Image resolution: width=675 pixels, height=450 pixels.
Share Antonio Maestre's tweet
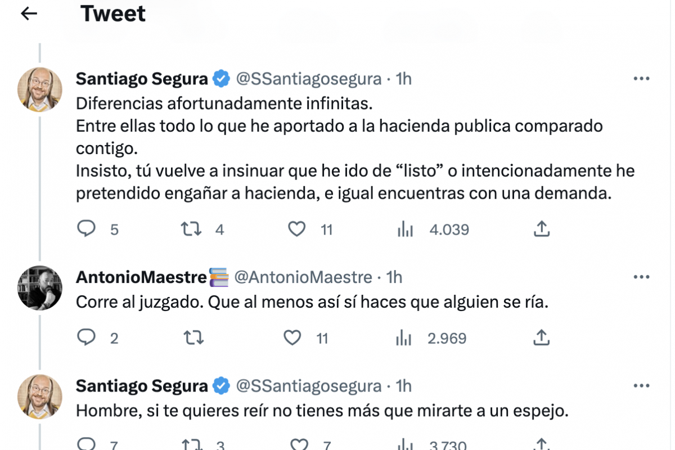pyautogui.click(x=541, y=337)
